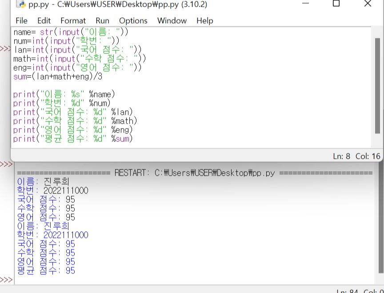Click the shell window vertical scrollbar

click(x=381, y=218)
